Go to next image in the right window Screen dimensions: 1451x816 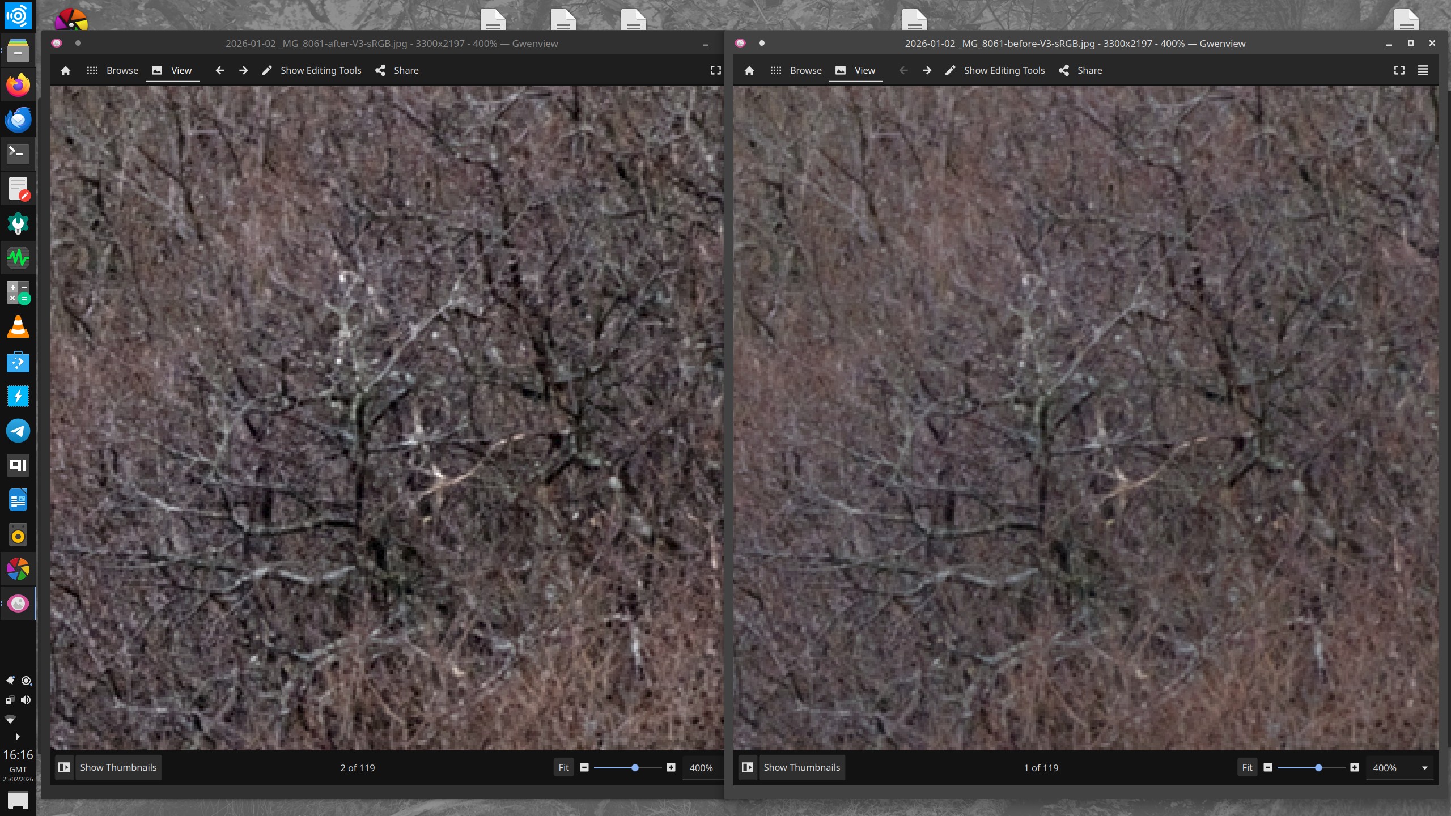(x=927, y=70)
